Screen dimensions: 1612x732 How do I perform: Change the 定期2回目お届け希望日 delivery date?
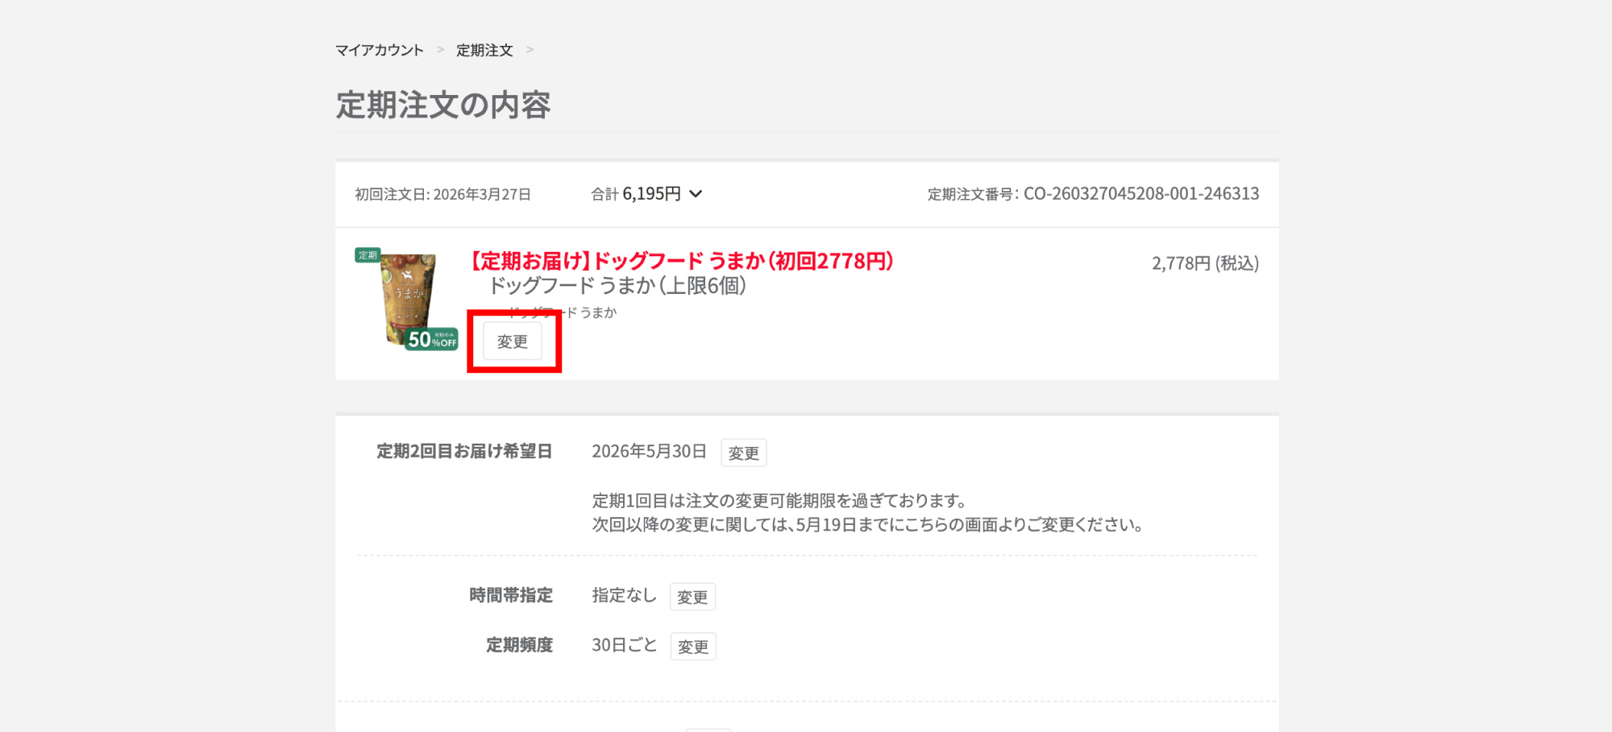point(742,453)
